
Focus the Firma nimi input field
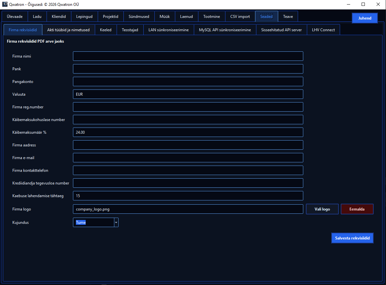(x=188, y=56)
